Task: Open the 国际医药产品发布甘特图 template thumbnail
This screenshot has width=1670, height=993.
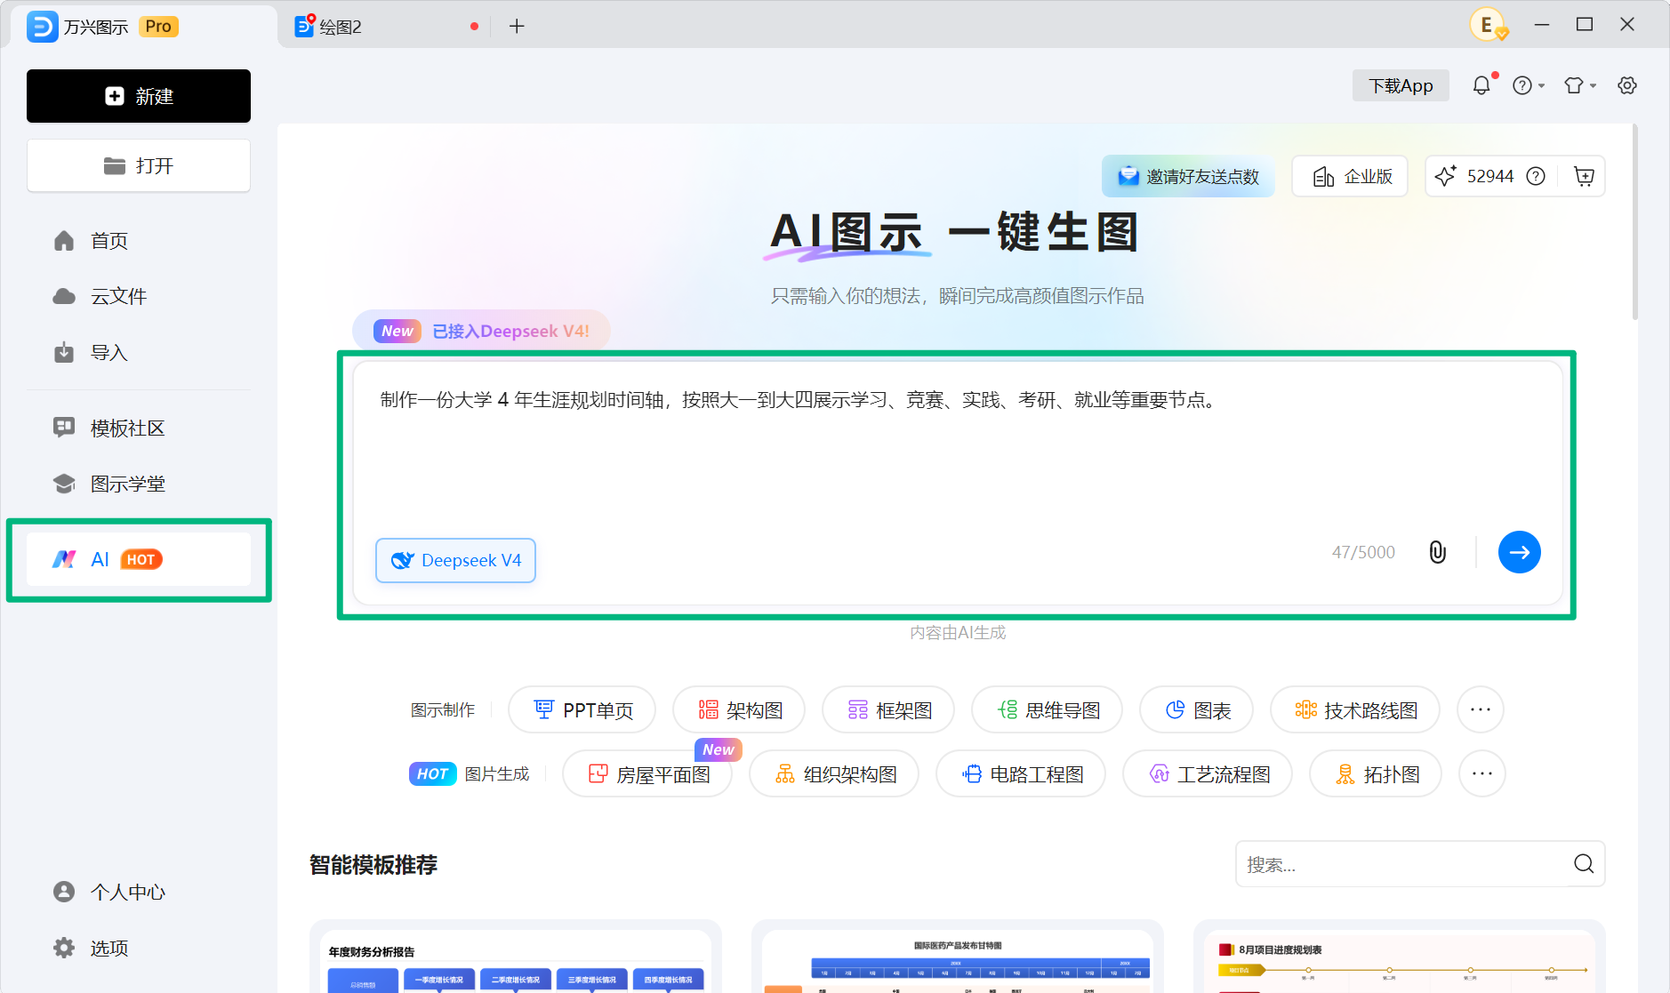Action: pyautogui.click(x=958, y=957)
